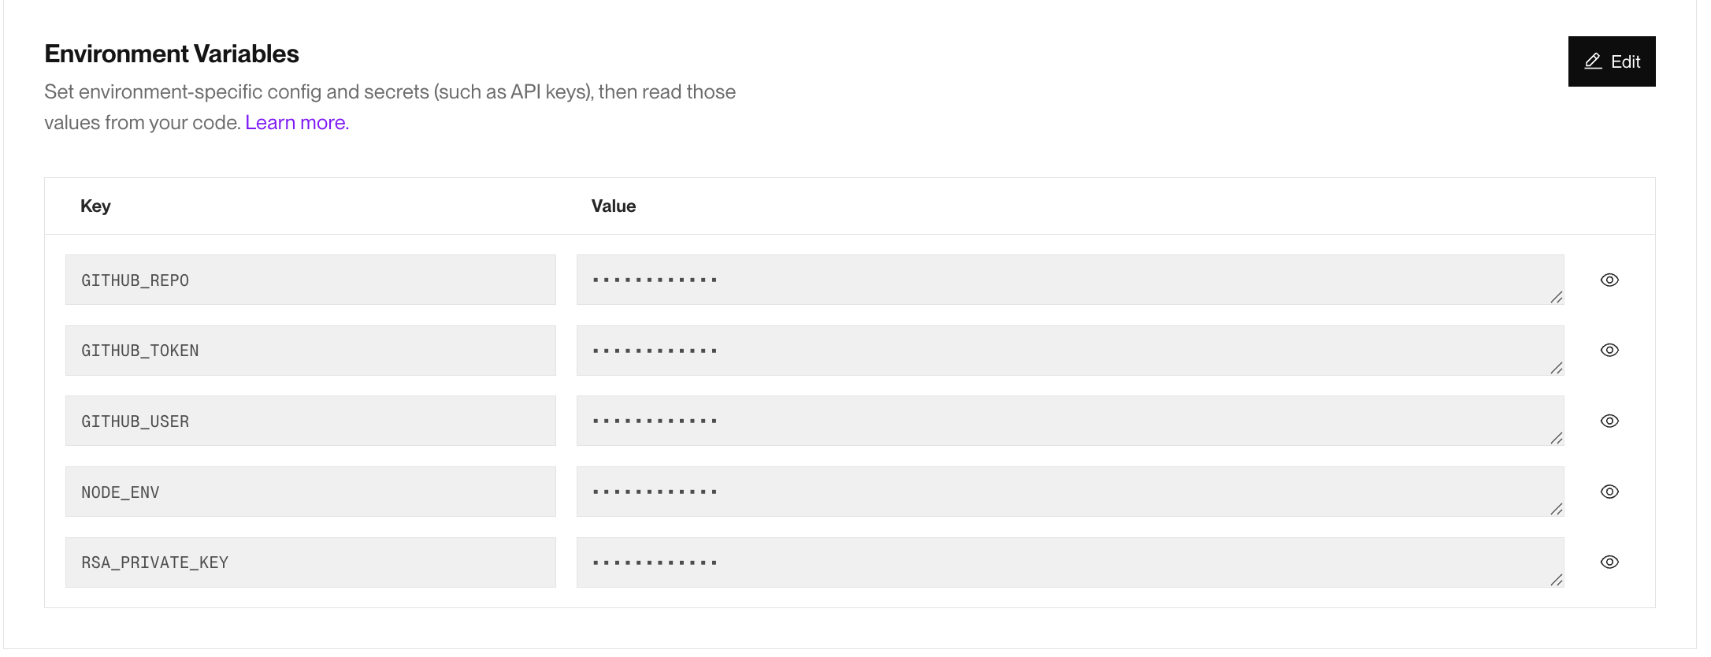Unmask the NODE_ENV value with eye icon
This screenshot has width=1711, height=657.
[x=1609, y=492]
